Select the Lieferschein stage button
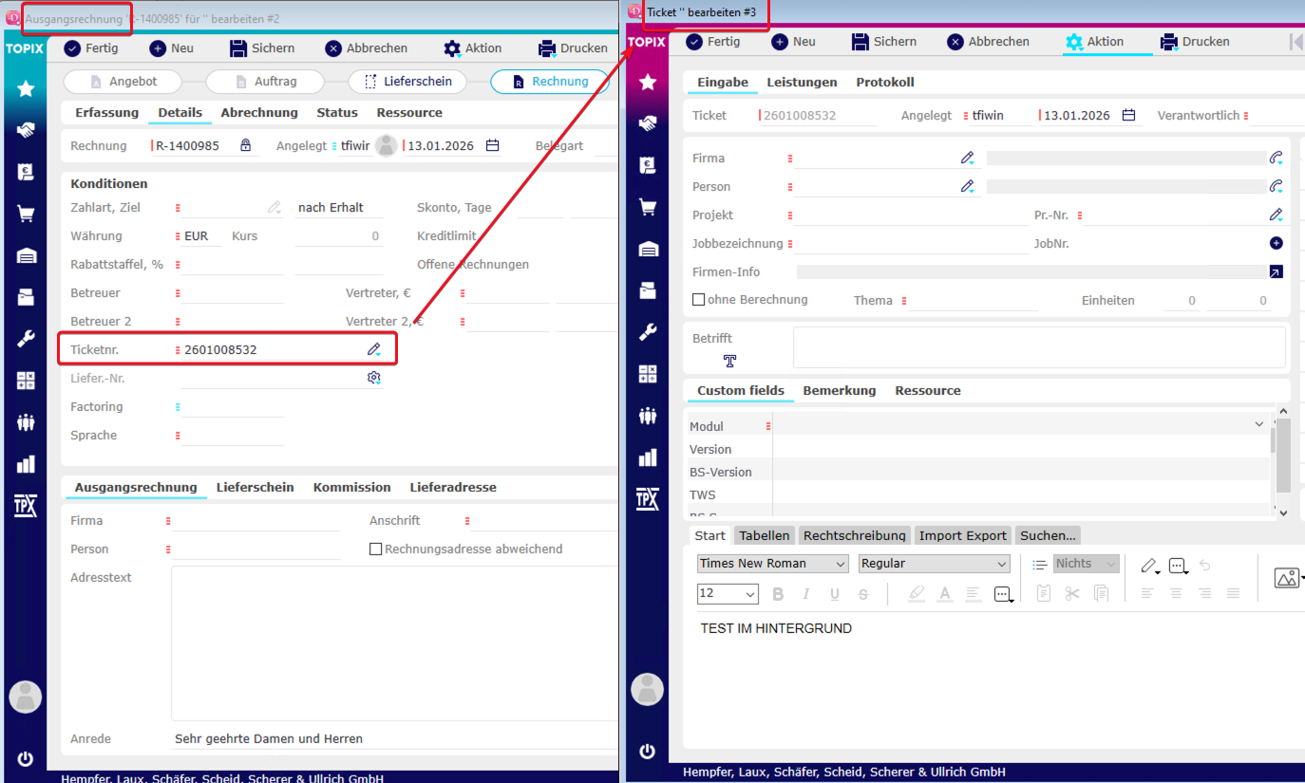1305x783 pixels. tap(407, 82)
